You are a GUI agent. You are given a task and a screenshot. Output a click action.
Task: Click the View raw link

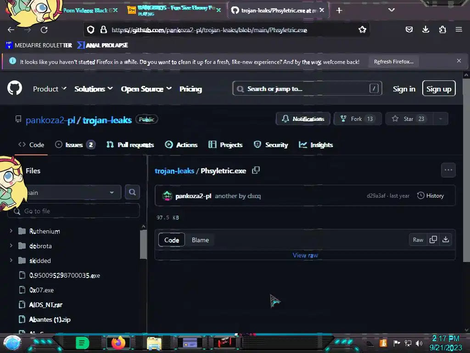305,255
